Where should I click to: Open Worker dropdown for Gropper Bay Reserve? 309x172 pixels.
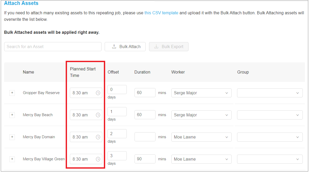[201, 93]
